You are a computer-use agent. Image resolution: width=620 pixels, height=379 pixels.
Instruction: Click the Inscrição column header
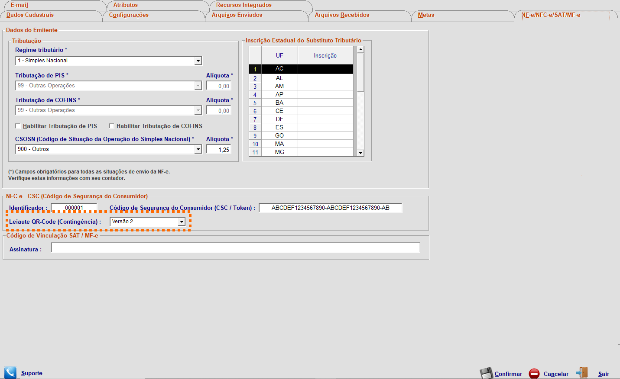pos(325,55)
